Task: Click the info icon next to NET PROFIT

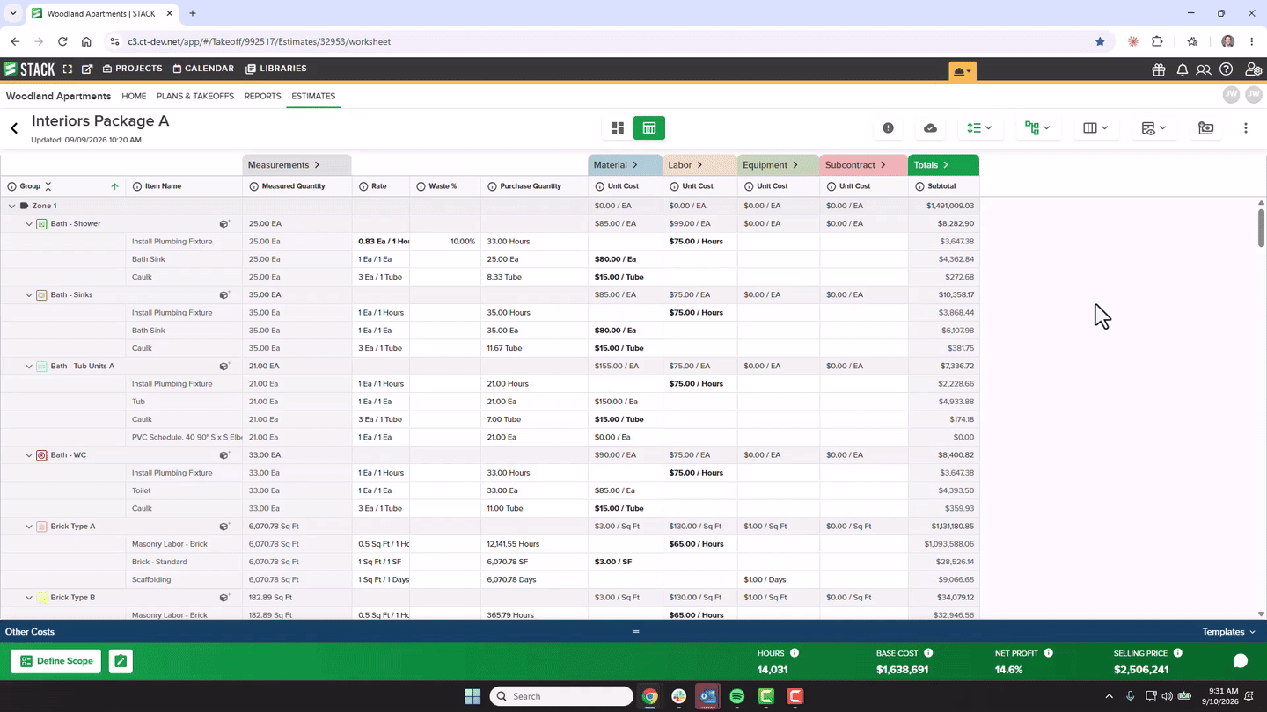Action: tap(1048, 653)
